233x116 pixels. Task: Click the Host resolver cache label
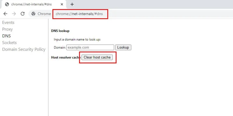coord(66,58)
